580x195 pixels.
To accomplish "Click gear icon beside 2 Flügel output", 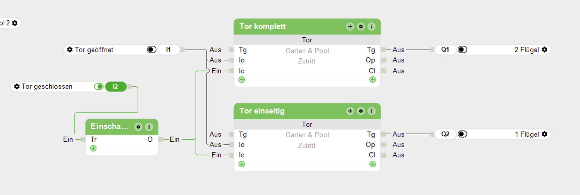I will coord(545,50).
